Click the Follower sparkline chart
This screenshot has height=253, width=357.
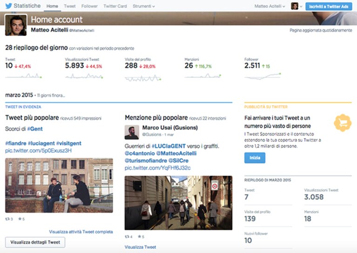263,76
